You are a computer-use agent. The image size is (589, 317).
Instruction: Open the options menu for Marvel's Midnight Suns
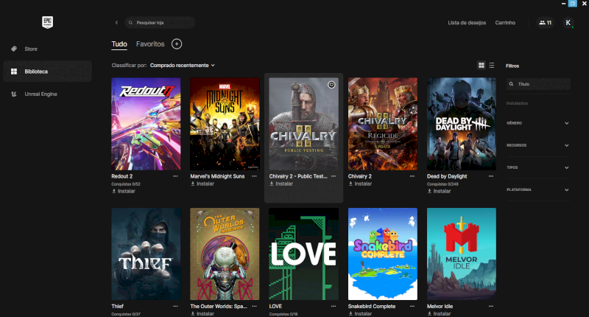(x=254, y=176)
